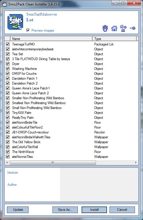
Task: Uncheck the Dandelion Patch 1 checkbox
Action: [7, 79]
